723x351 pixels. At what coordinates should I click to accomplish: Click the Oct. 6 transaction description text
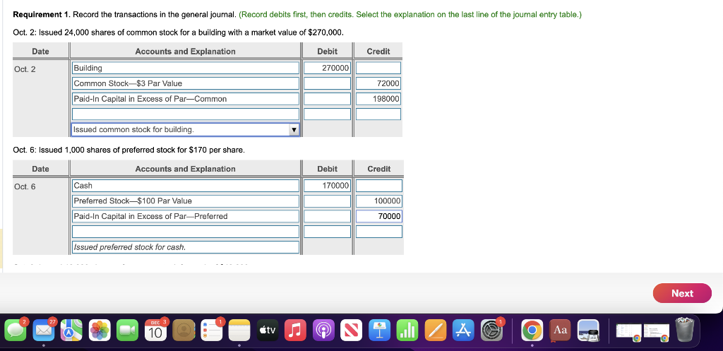tap(129, 150)
